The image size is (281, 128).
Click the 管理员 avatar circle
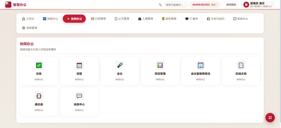(246, 5)
